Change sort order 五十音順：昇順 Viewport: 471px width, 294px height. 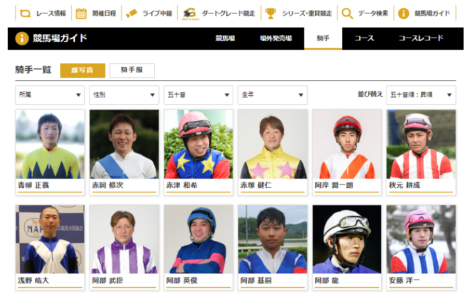(421, 95)
